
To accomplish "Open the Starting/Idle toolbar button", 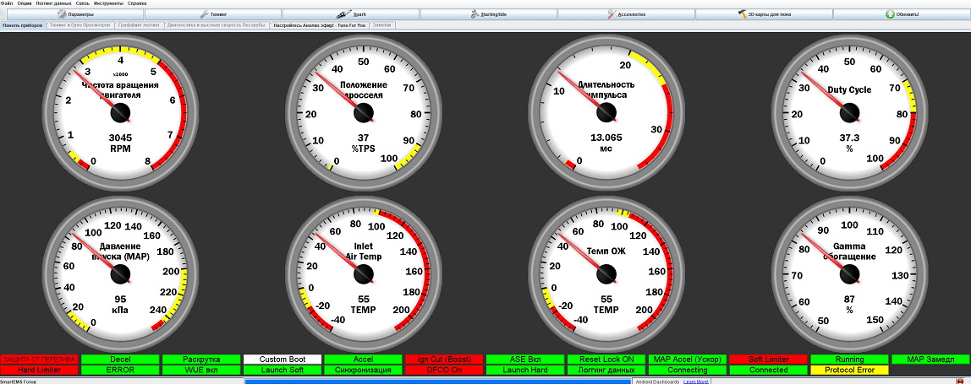I will (x=489, y=14).
